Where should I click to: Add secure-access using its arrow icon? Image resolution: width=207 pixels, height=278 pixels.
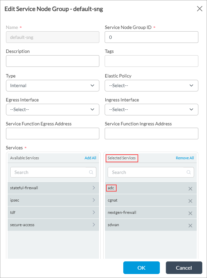point(94,225)
